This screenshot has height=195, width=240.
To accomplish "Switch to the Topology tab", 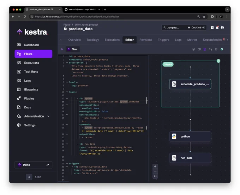I will (93, 40).
